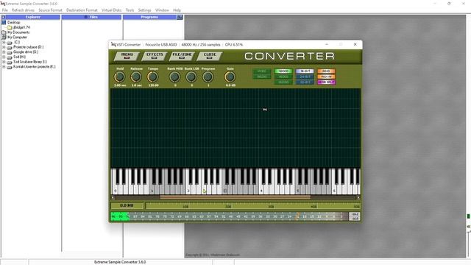Click the Extreme Sample Converter app icon
The height and width of the screenshot is (265, 471).
[x=3, y=4]
